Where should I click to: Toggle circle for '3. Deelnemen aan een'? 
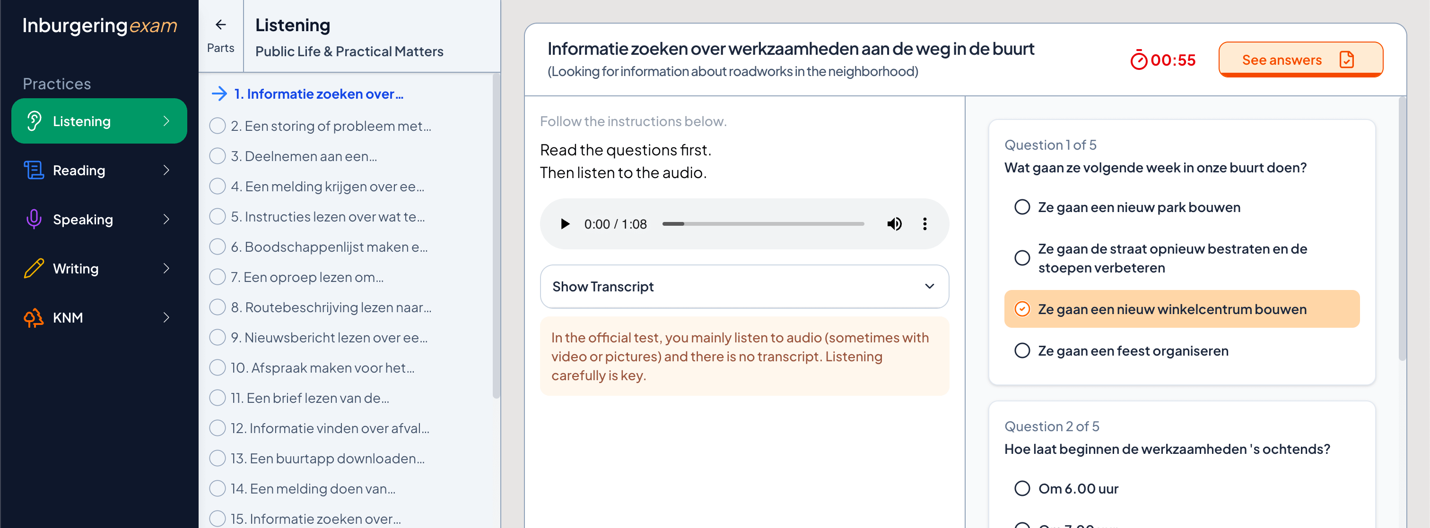217,156
